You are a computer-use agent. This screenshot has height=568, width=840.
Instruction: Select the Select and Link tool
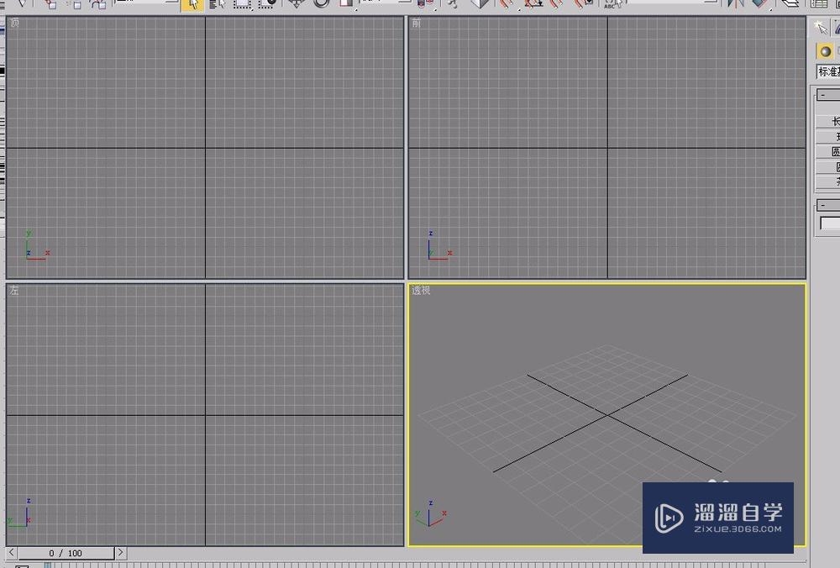tap(50, 3)
